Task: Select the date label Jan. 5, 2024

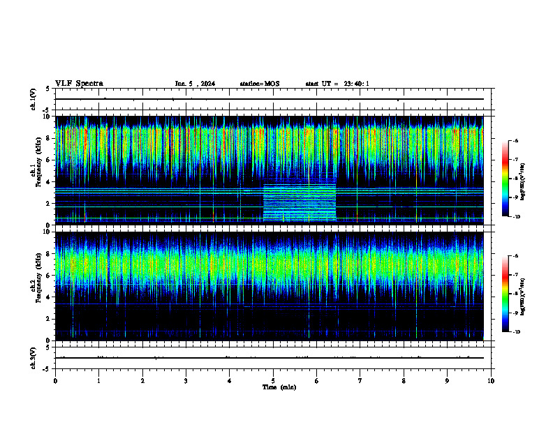Action: [195, 84]
